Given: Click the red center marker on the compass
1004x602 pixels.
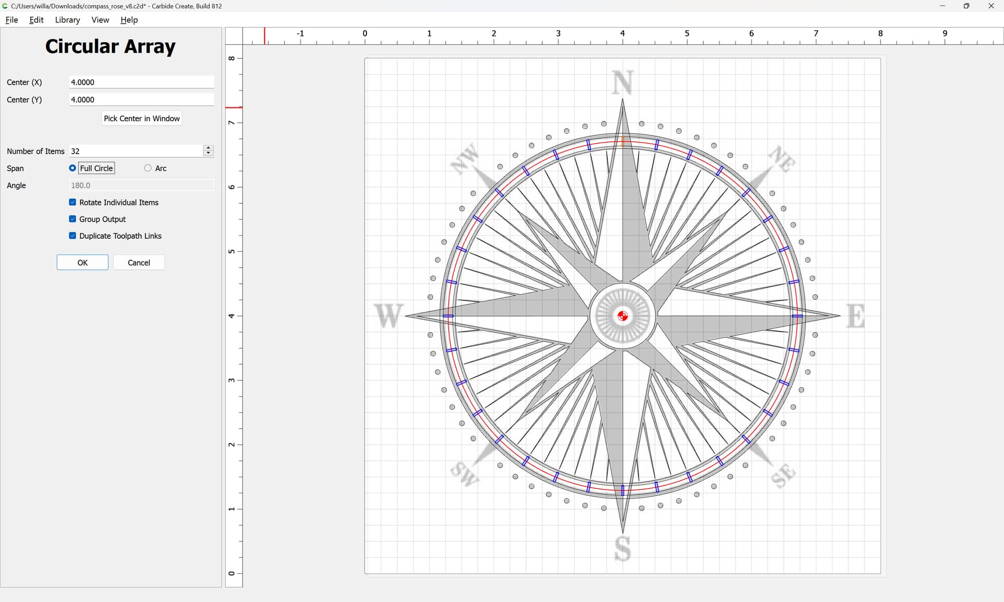Looking at the screenshot, I should pyautogui.click(x=622, y=316).
